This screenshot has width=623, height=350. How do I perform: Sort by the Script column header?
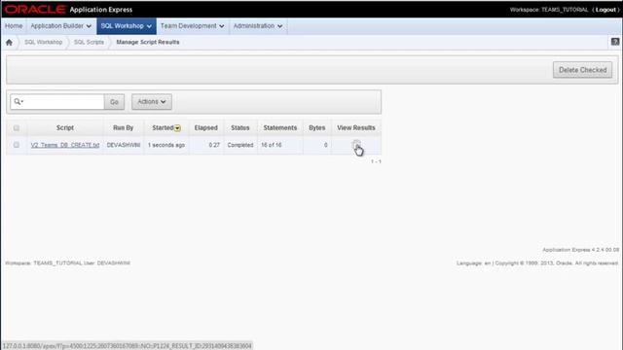click(65, 127)
